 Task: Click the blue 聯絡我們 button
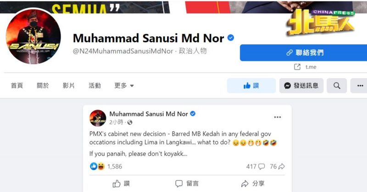(303, 53)
